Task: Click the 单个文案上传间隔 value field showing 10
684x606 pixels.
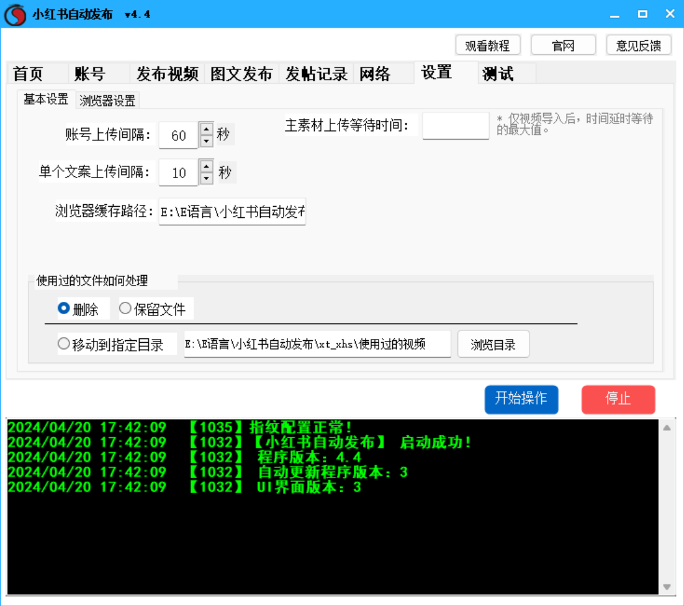Action: 178,173
